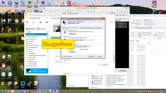This screenshot has width=166, height=93.
Task: Click Параметры button in sound section
Action: (x=72, y=34)
